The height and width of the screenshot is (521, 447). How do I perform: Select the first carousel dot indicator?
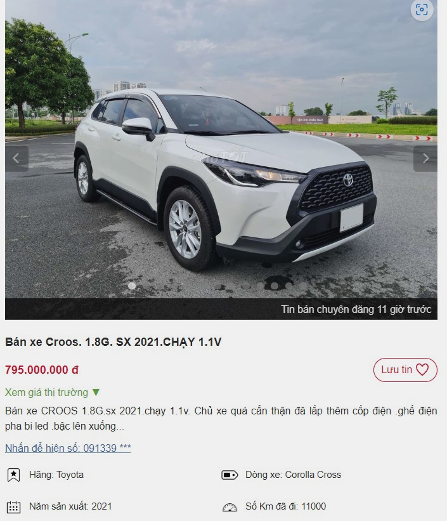132,286
